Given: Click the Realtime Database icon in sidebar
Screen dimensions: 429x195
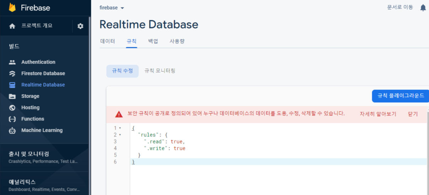Looking at the screenshot, I should 12,85.
